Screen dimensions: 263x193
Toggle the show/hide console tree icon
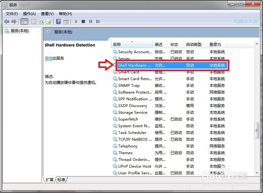point(24,21)
